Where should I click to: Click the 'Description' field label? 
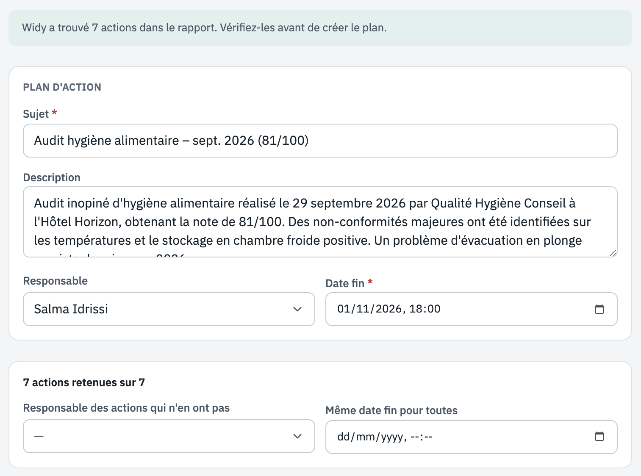[x=52, y=177]
